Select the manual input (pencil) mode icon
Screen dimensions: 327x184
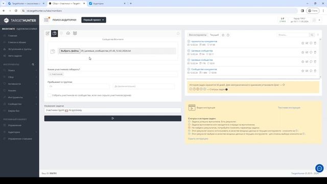pyautogui.click(x=48, y=33)
